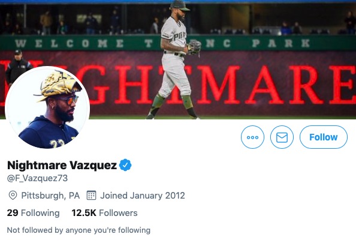Click the @F_Vazquez73 handle
The height and width of the screenshot is (246, 356).
[x=38, y=178]
